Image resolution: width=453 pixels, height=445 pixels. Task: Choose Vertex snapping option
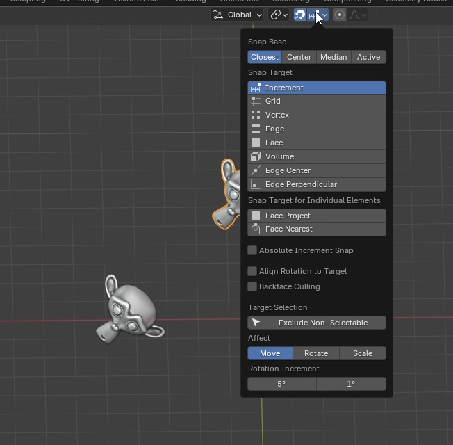317,115
